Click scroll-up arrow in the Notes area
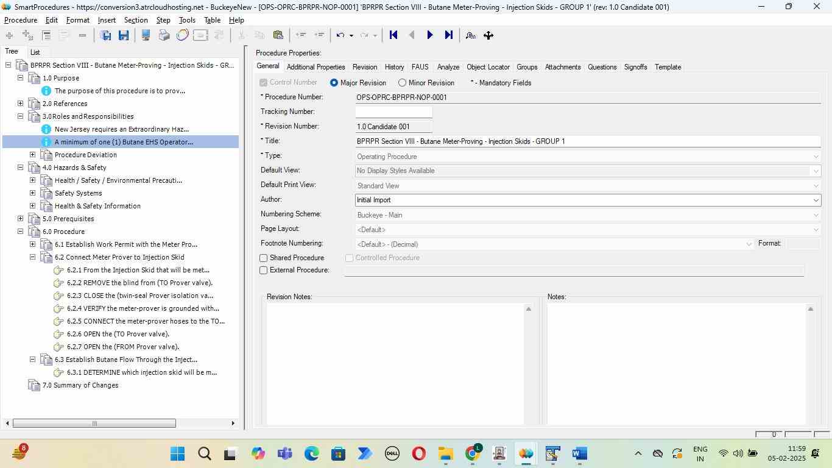 coord(810,310)
